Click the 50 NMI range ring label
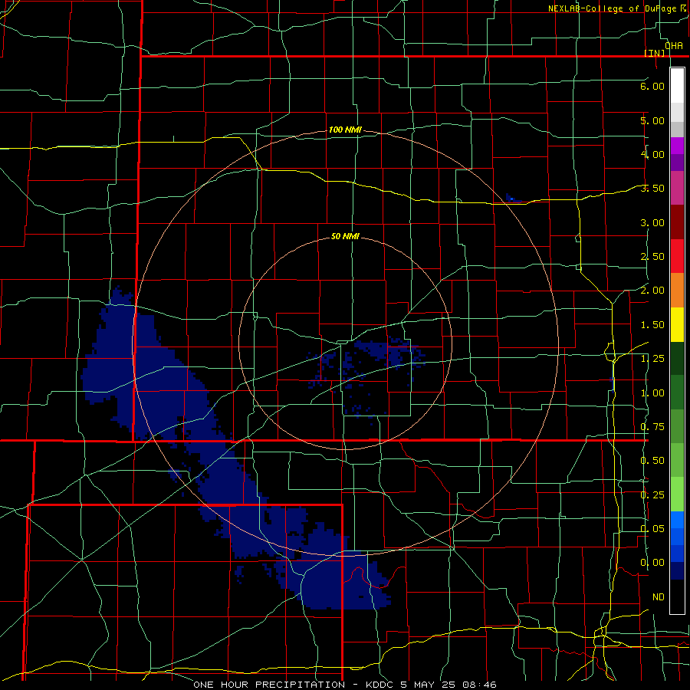690x690 pixels. tap(345, 236)
